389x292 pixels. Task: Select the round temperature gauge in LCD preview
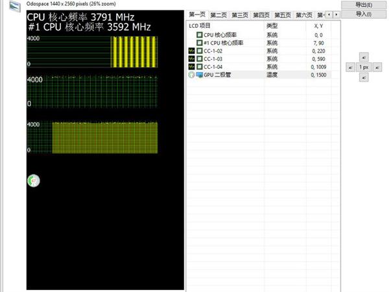click(33, 180)
